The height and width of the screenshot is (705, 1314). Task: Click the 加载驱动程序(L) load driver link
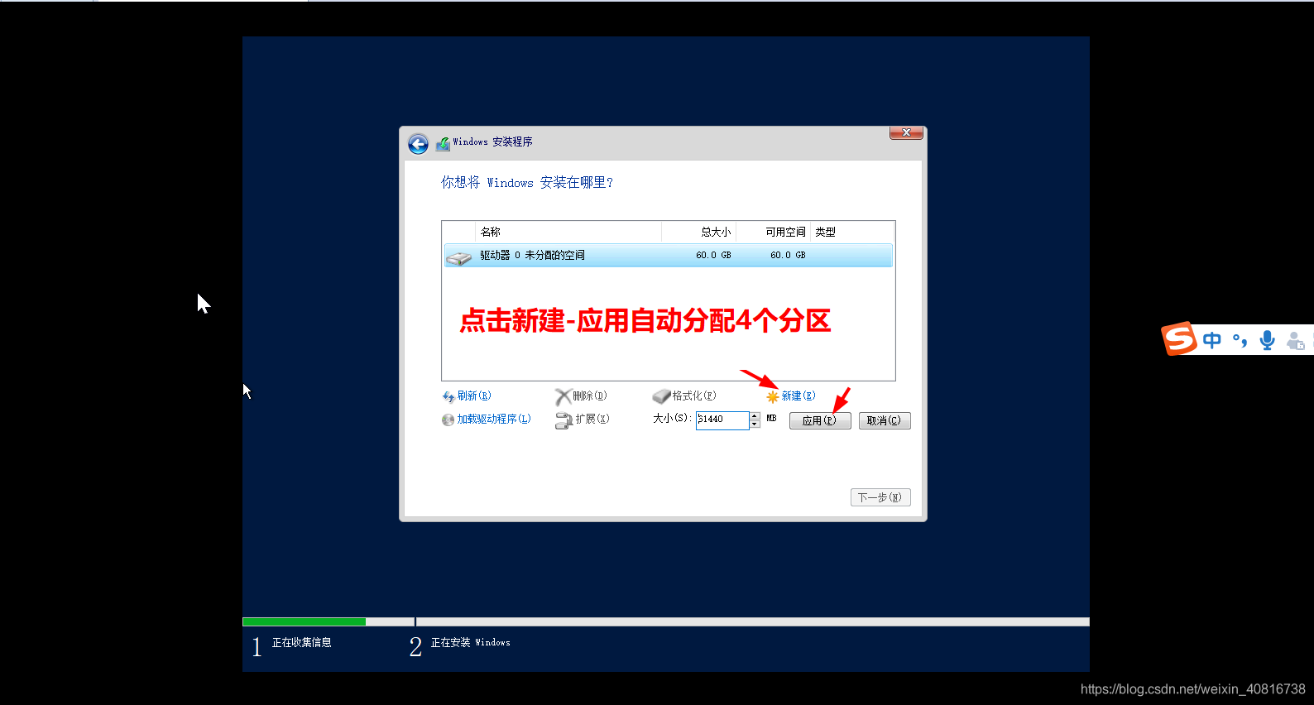pos(494,420)
